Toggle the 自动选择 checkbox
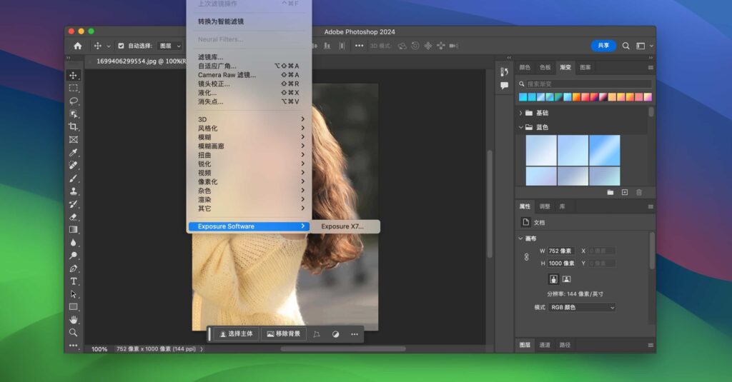The height and width of the screenshot is (382, 732). (121, 46)
